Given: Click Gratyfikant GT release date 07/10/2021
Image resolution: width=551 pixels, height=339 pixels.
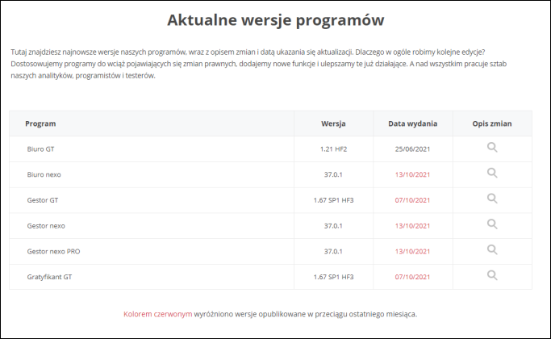Looking at the screenshot, I should 412,277.
